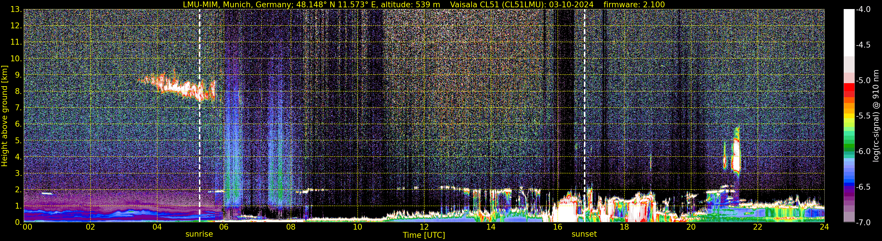Click the 'Vaisala CL51 (CL51LMU)' title text
This screenshot has width=882, height=241.
497,4
